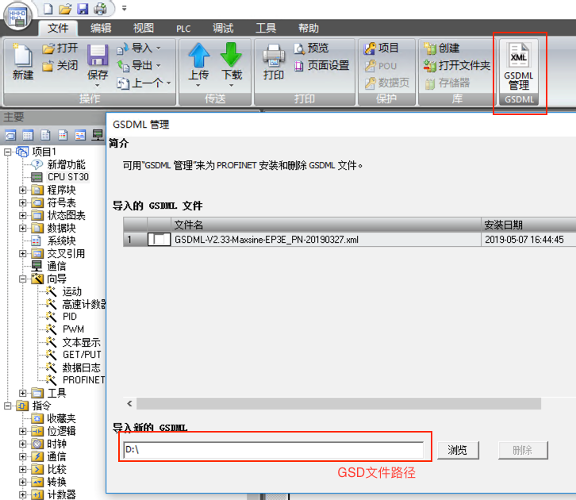Switch to the 编辑 ribbon tab
The width and height of the screenshot is (576, 500).
[101, 28]
